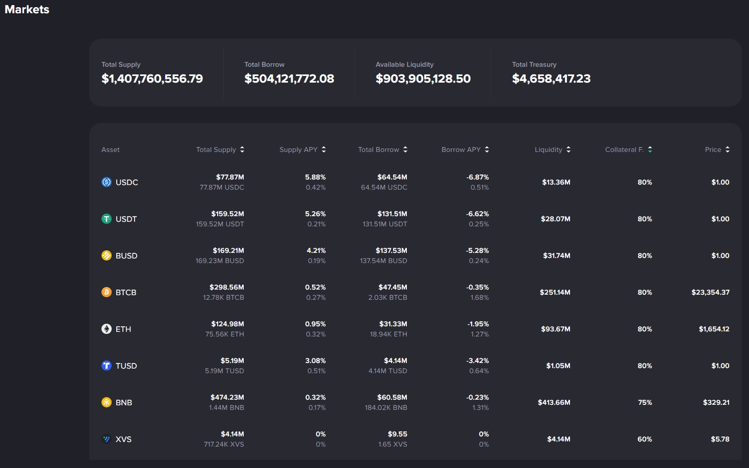Click ETH price $1,654.12
Screen dimensions: 749x468
(x=714, y=329)
